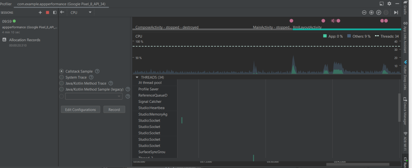Click the window view mode icon near gear
The width and height of the screenshot is (412, 168).
[x=382, y=4]
